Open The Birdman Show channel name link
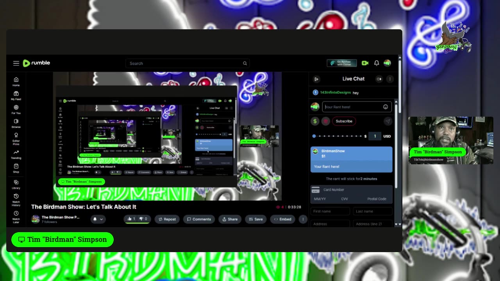The width and height of the screenshot is (500, 281). [61, 217]
